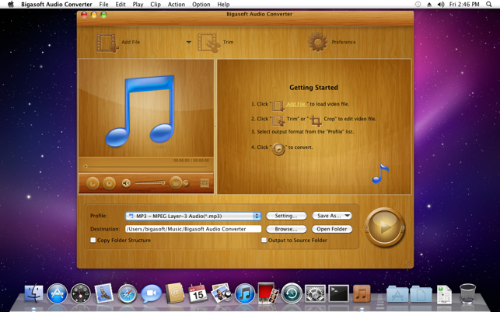Open Finder from the Dock
Viewport: 500px width, 312px height.
click(x=33, y=293)
